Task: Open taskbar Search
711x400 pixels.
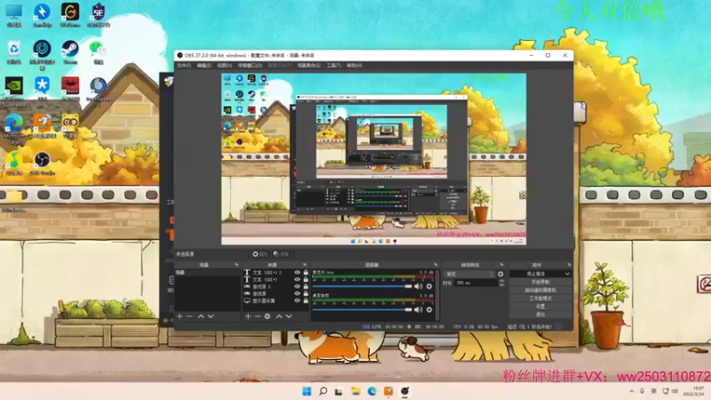Action: (x=323, y=391)
